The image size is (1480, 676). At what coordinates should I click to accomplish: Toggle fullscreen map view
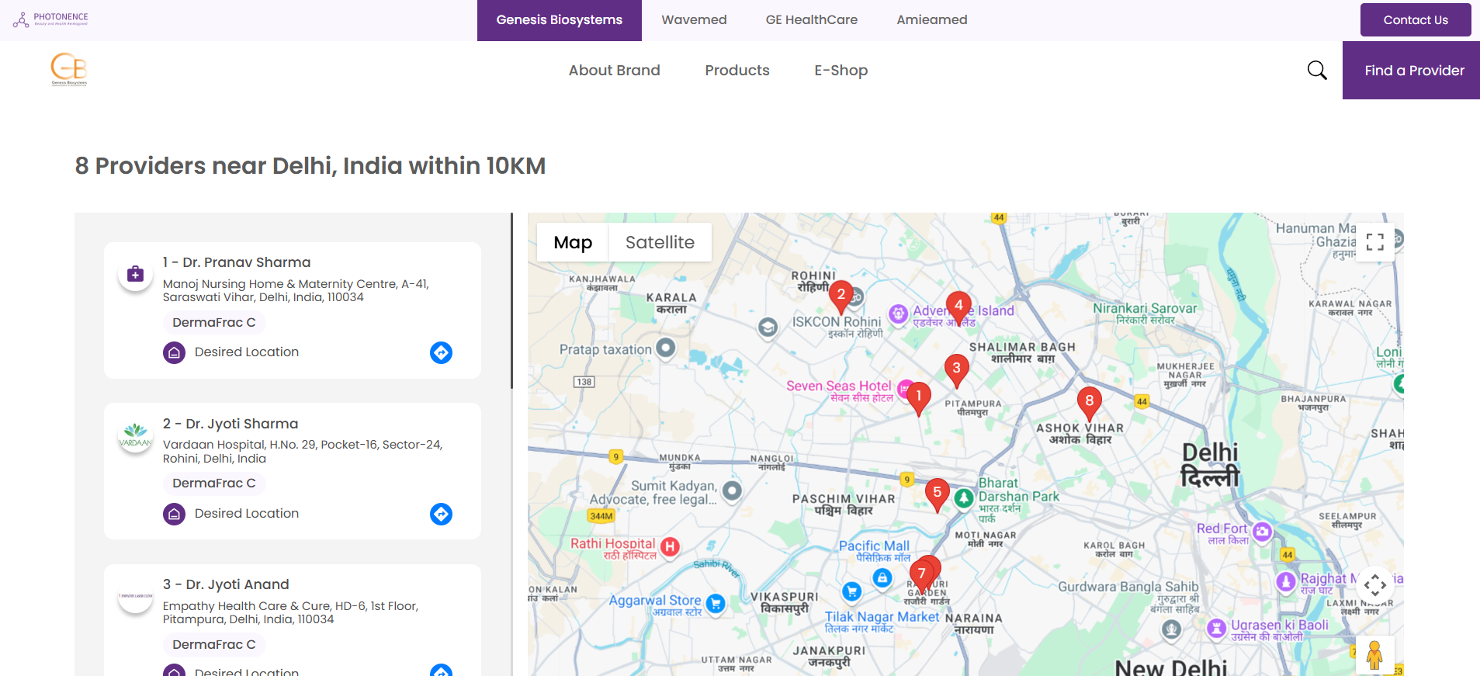click(1375, 242)
